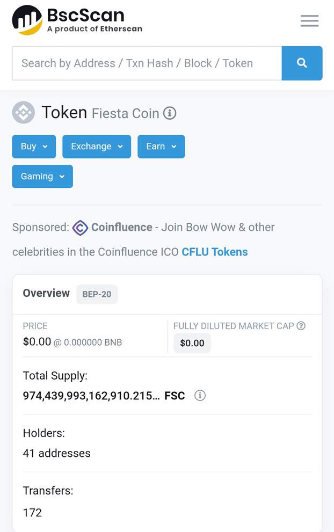Follow the CFLU Tokens link
The image size is (334, 532).
tap(214, 252)
